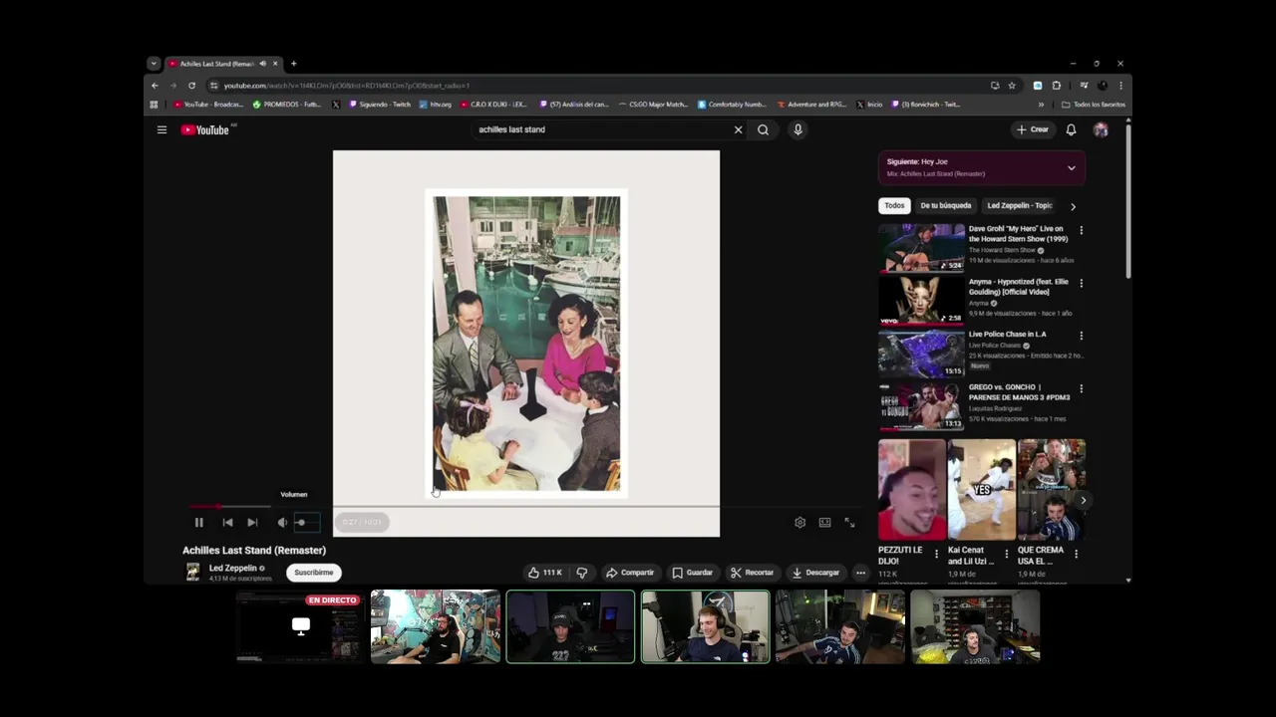Open the player settings gear
This screenshot has width=1276, height=717.
coord(799,522)
